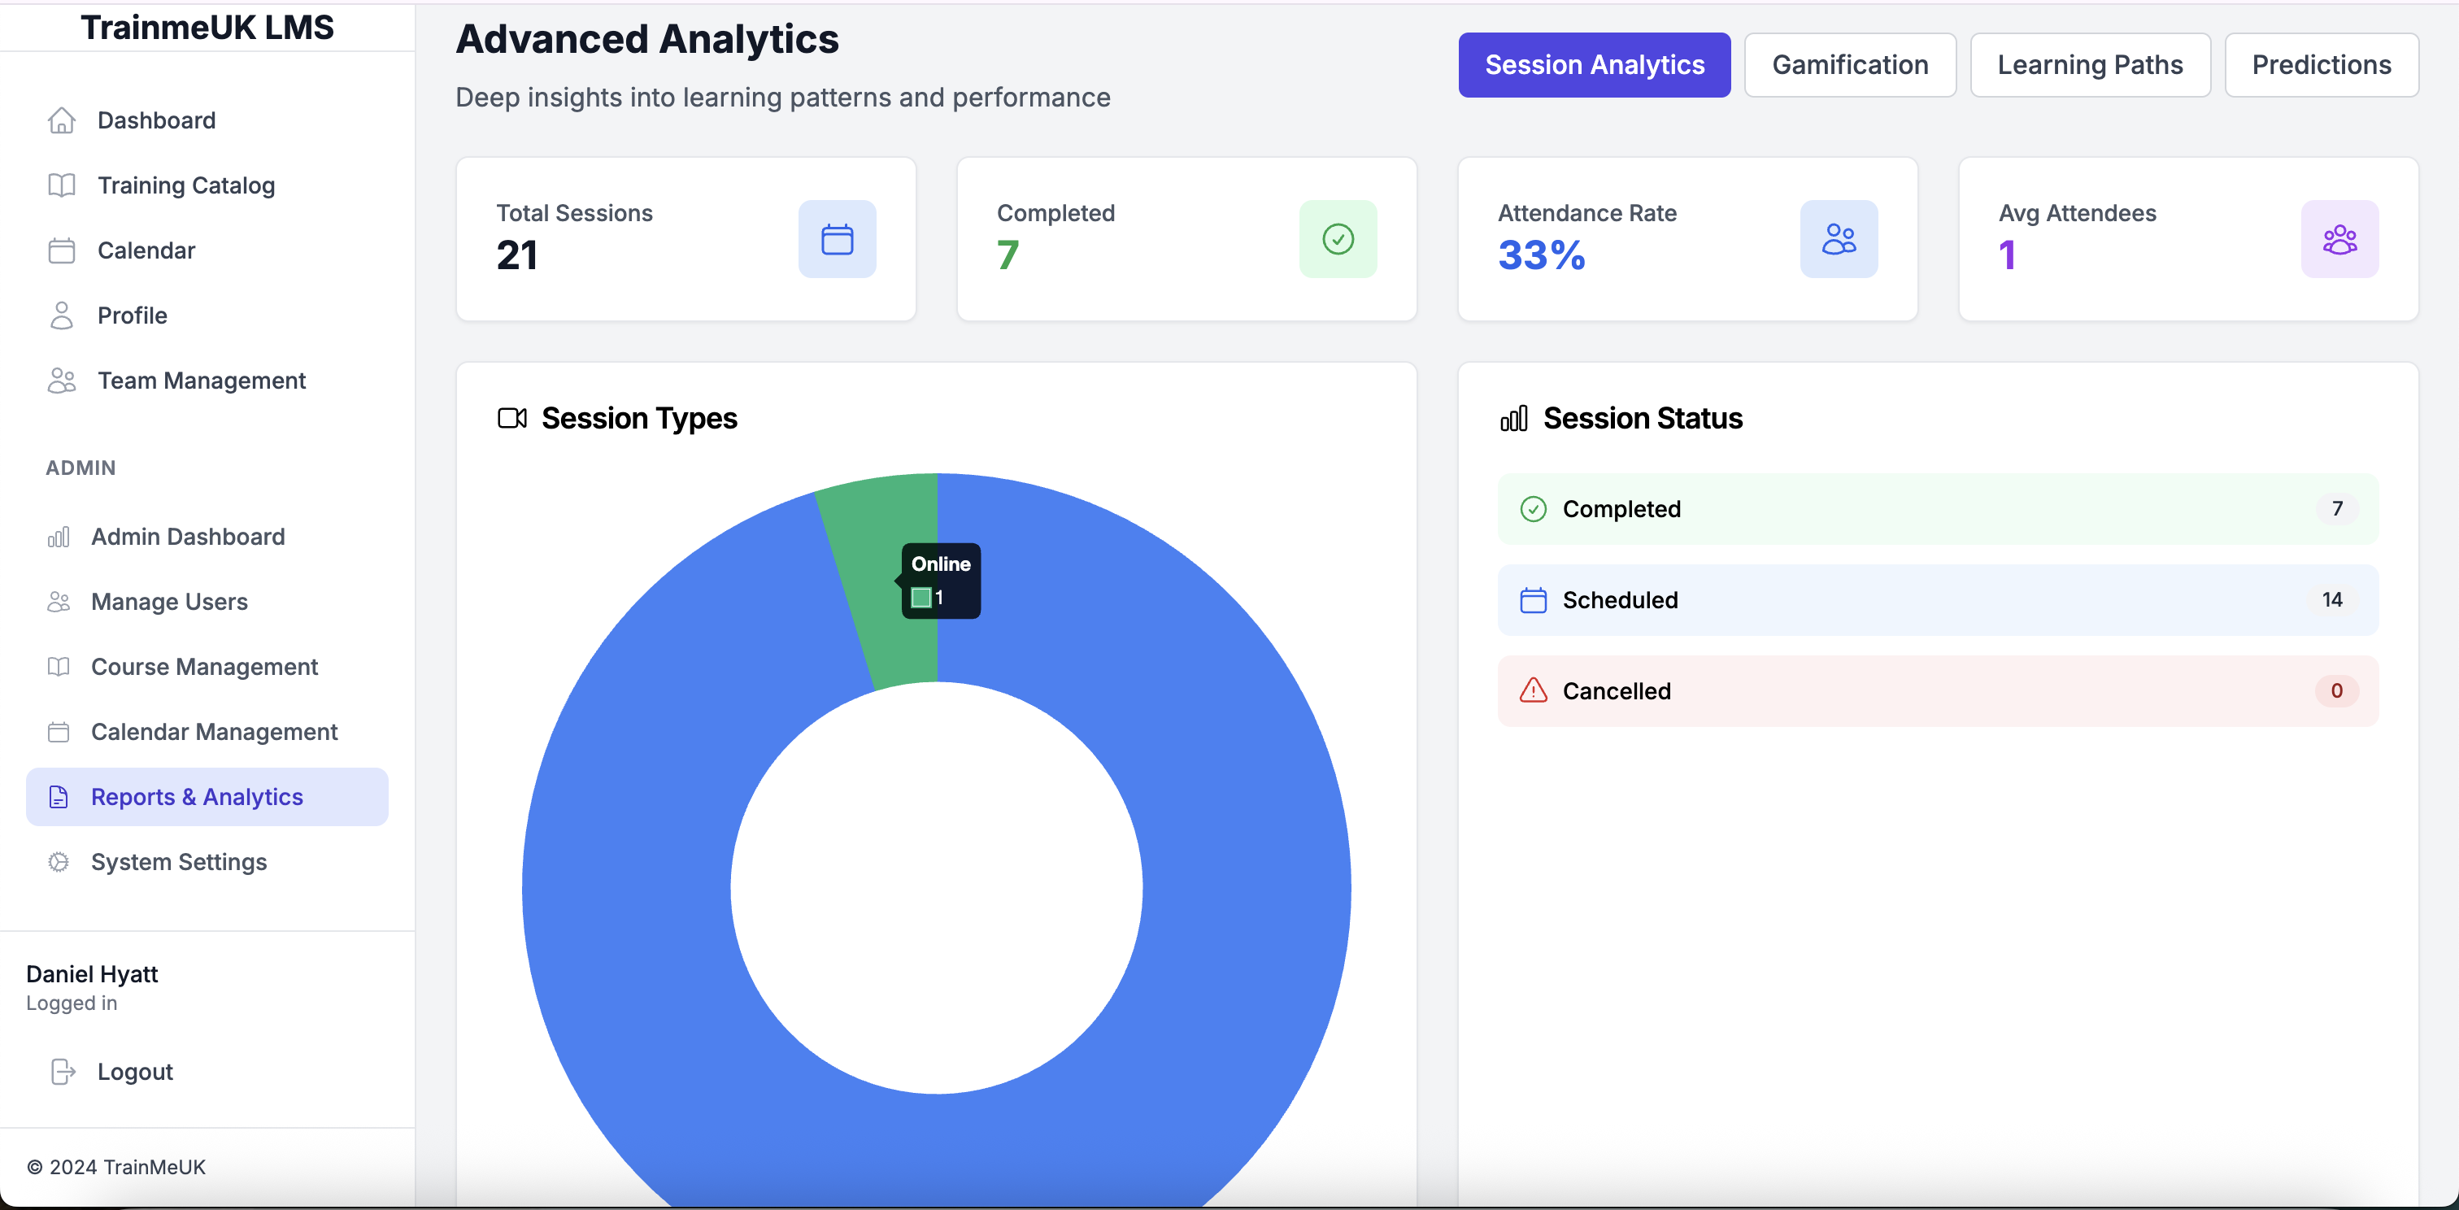
Task: Click the Completed status row check icon
Action: [x=1533, y=508]
